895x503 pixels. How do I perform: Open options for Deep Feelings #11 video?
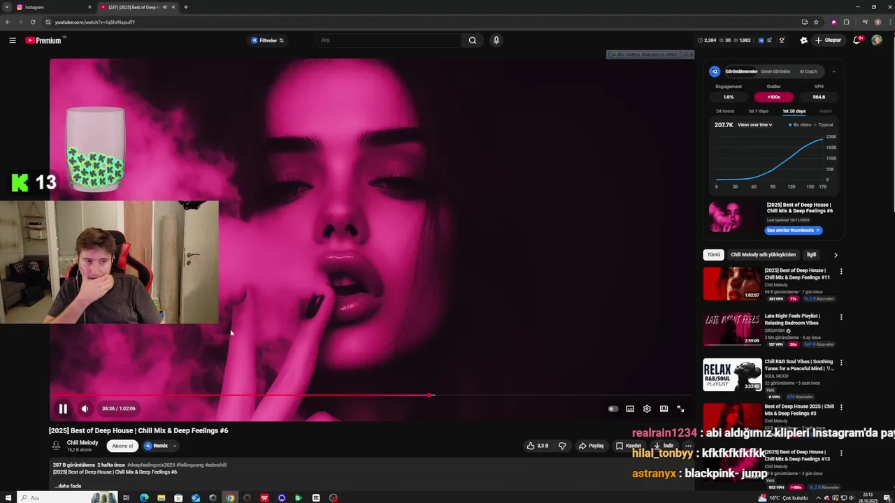tap(841, 271)
